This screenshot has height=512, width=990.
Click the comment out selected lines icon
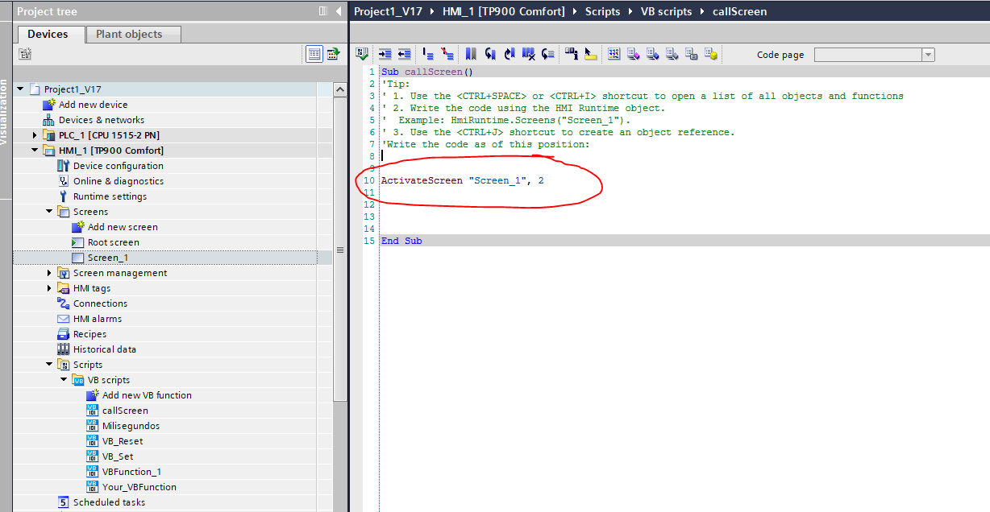tap(428, 54)
